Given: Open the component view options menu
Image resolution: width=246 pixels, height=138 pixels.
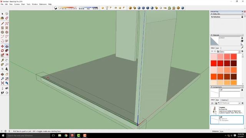Looking at the screenshot, I should (x=212, y=103).
